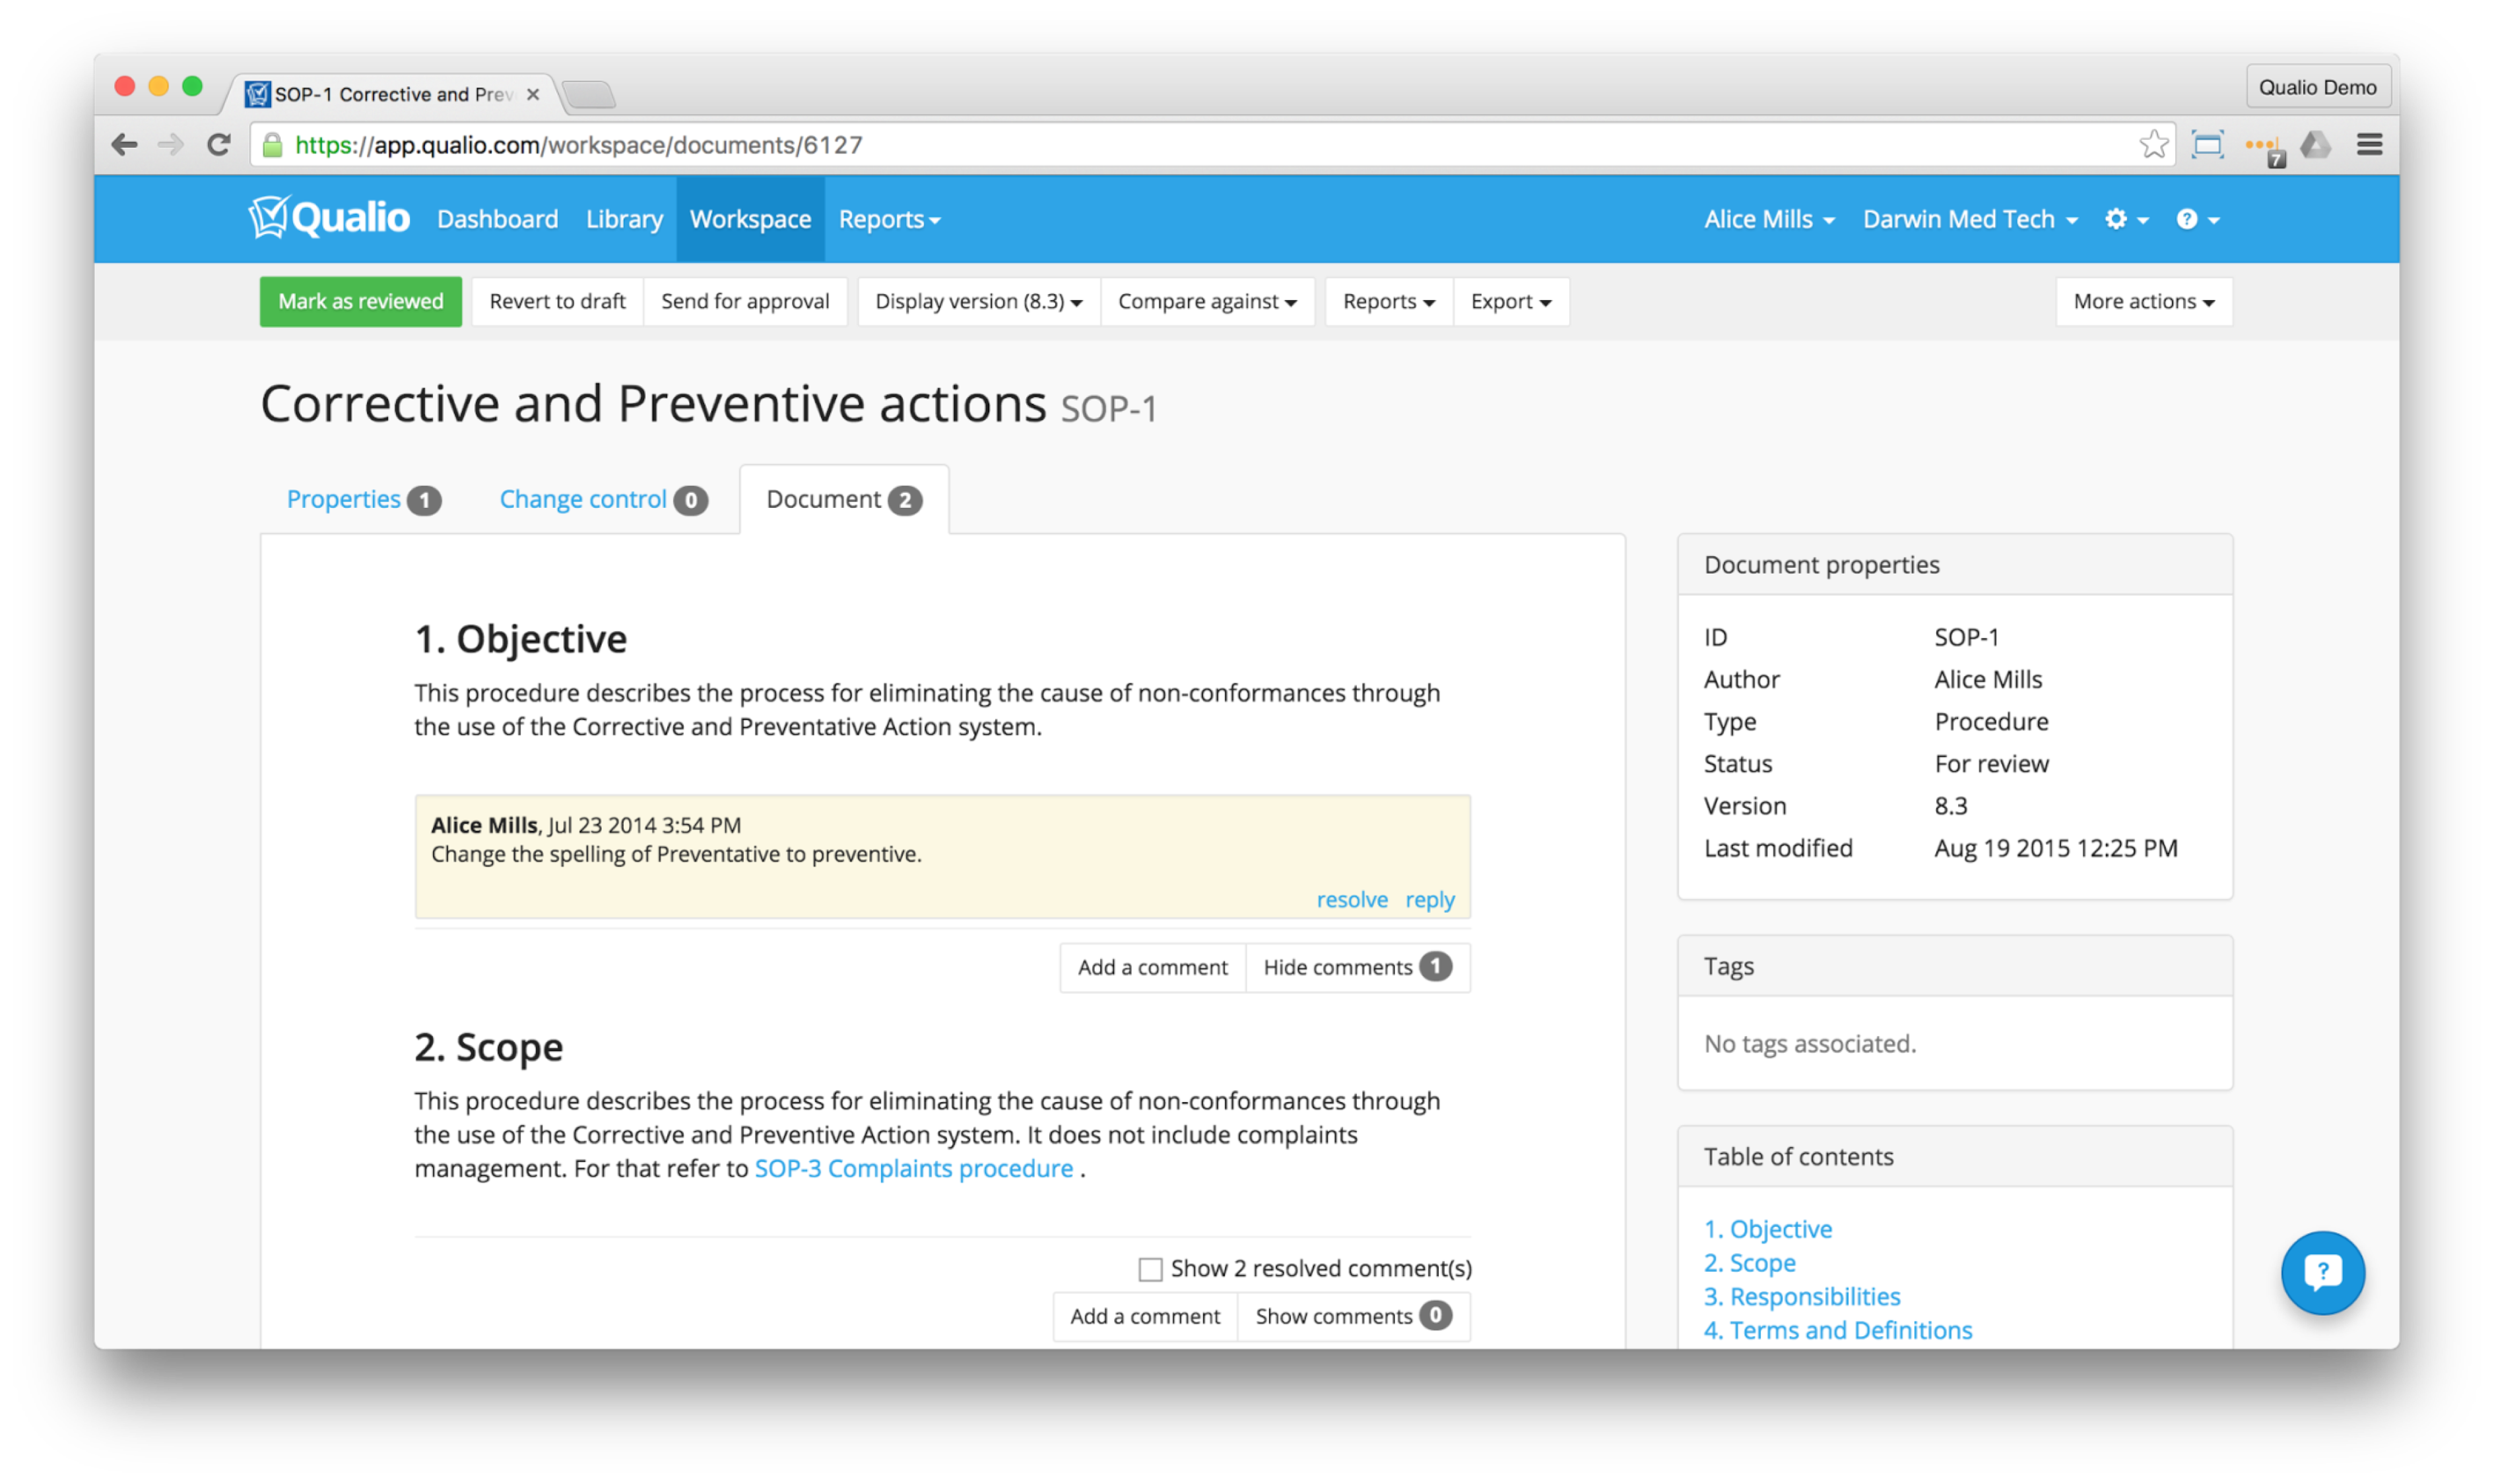Check Show 2 resolved comments box

coord(1150,1269)
